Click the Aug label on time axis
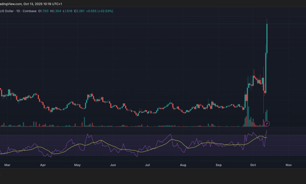This screenshot has width=306, height=184. [183, 165]
